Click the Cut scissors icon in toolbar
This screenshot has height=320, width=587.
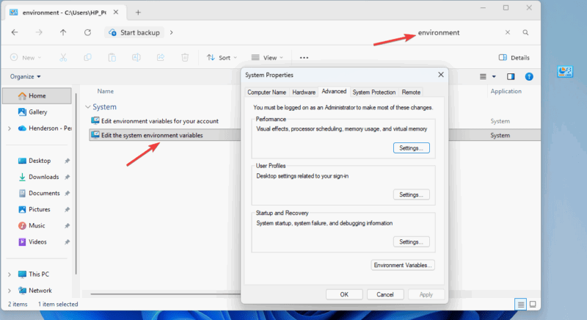pos(63,57)
